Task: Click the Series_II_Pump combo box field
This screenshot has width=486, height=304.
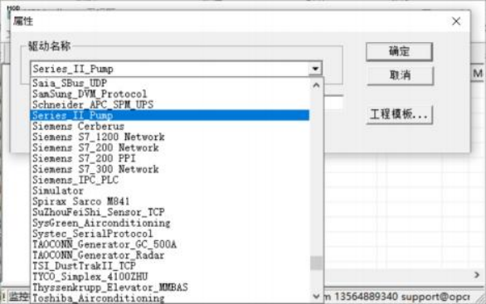Action: coord(176,69)
